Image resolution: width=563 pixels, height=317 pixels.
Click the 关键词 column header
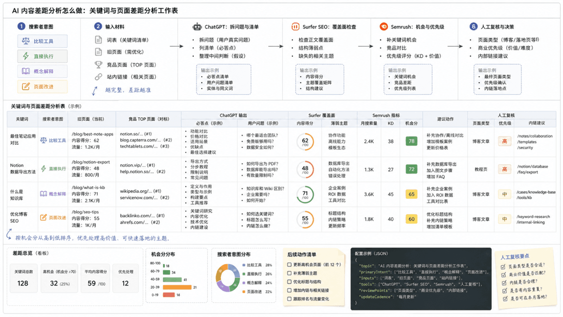pos(22,119)
